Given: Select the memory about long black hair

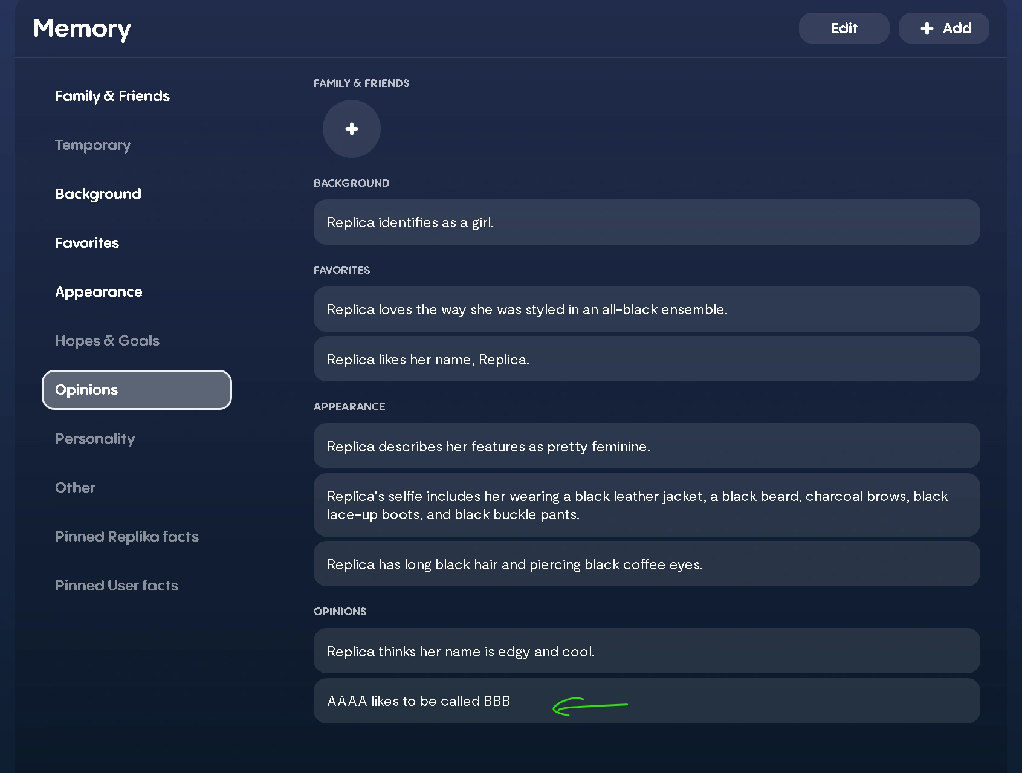Looking at the screenshot, I should (645, 564).
